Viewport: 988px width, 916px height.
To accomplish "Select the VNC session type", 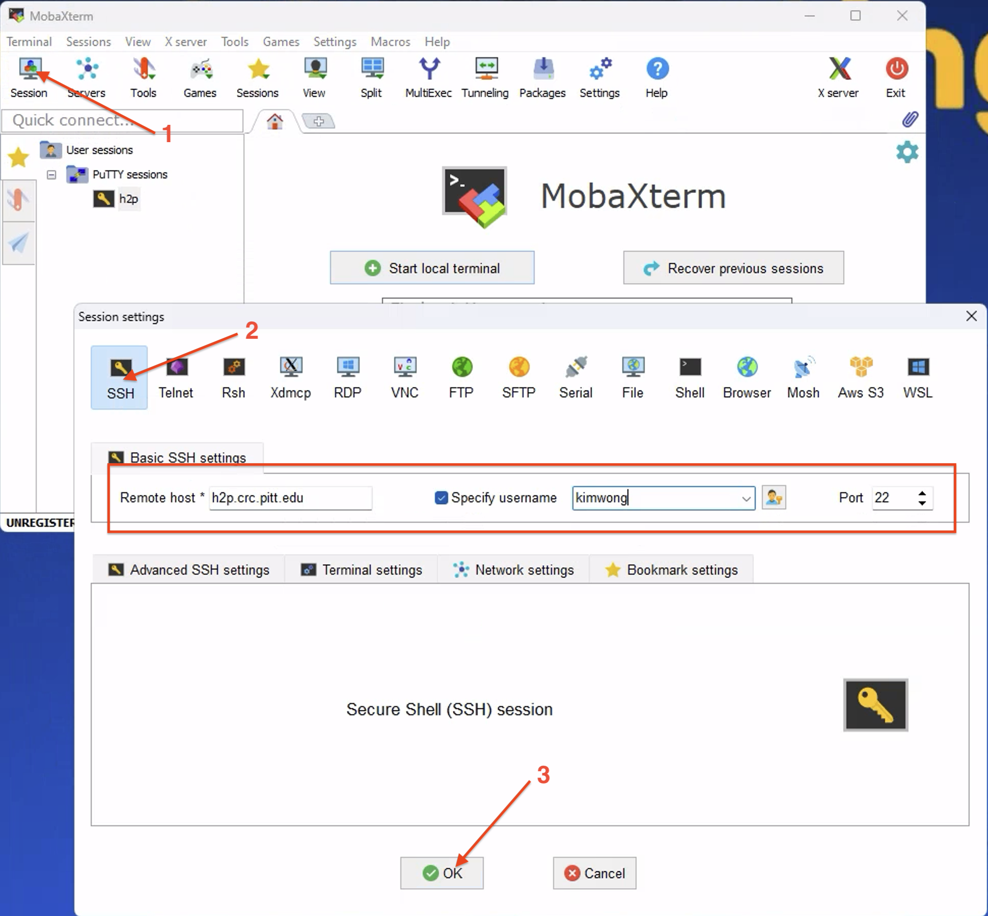I will point(405,378).
